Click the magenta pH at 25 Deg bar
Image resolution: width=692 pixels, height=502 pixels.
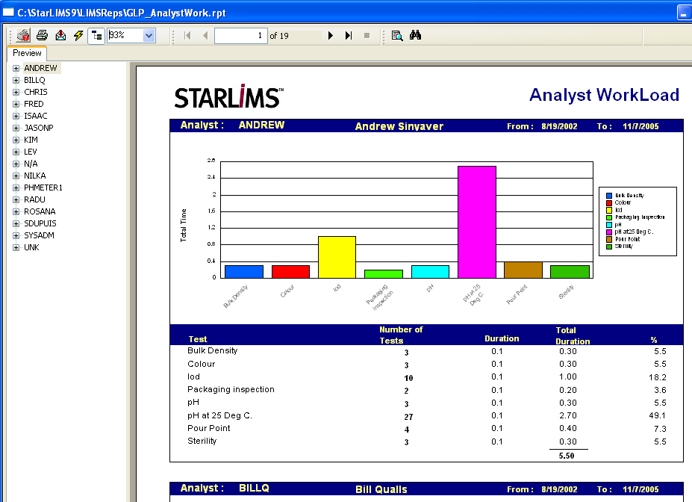pos(476,222)
